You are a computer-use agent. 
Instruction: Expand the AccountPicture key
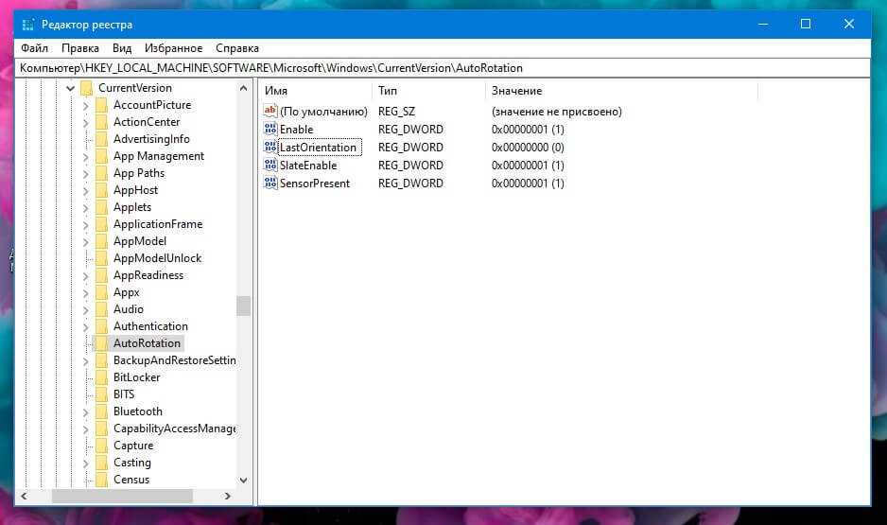85,105
